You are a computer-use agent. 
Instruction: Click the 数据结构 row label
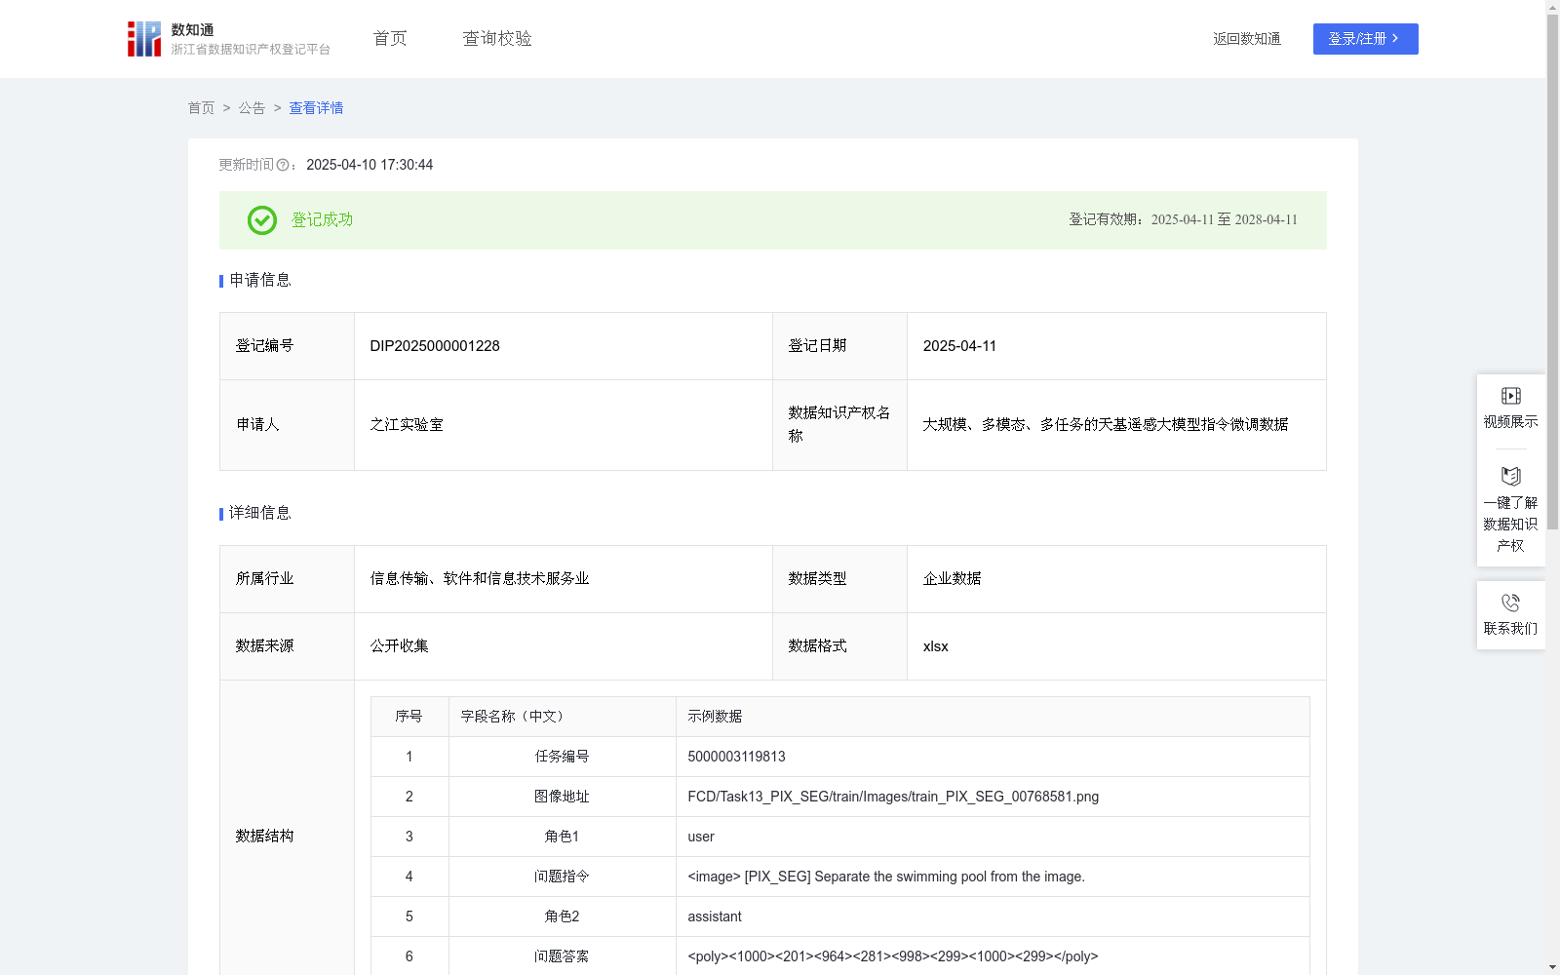coord(264,837)
